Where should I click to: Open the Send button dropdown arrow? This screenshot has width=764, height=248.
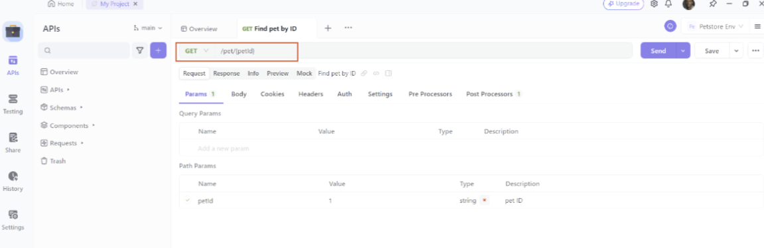tap(683, 50)
